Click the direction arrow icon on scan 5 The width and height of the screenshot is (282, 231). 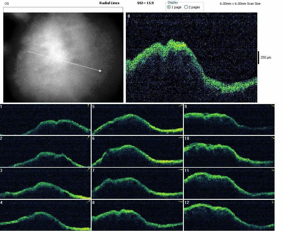pyautogui.click(x=181, y=106)
